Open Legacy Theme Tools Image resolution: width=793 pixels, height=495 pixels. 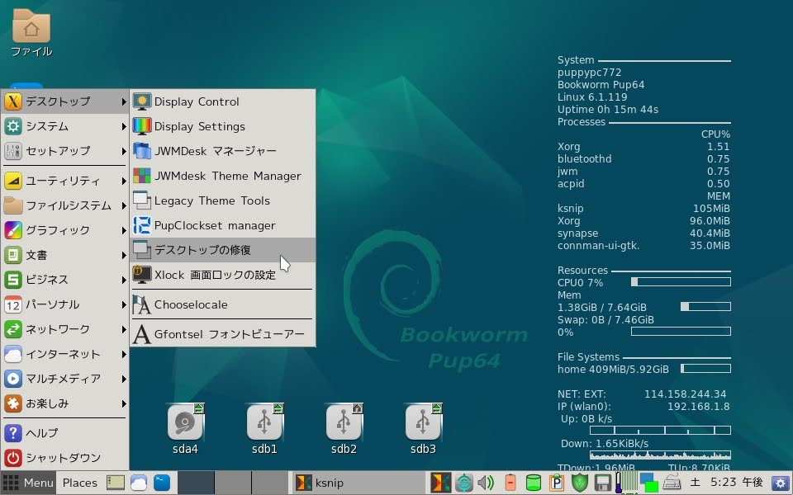click(223, 200)
